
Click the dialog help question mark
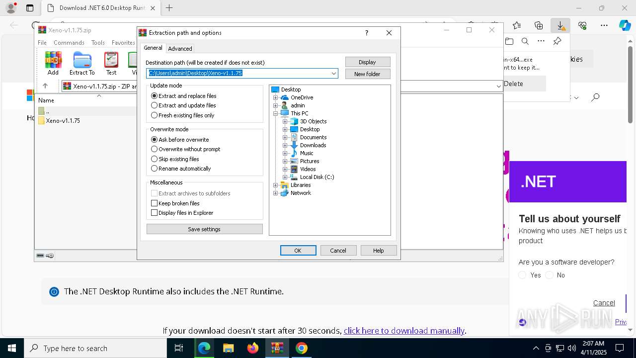pos(367,33)
